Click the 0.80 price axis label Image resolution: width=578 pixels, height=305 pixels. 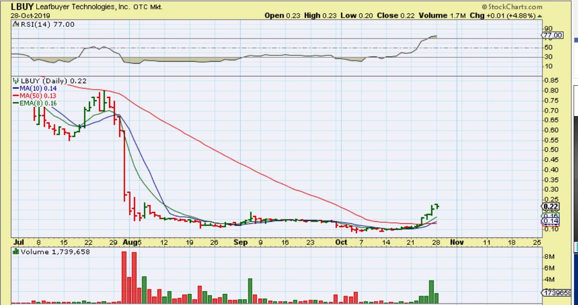click(x=551, y=91)
